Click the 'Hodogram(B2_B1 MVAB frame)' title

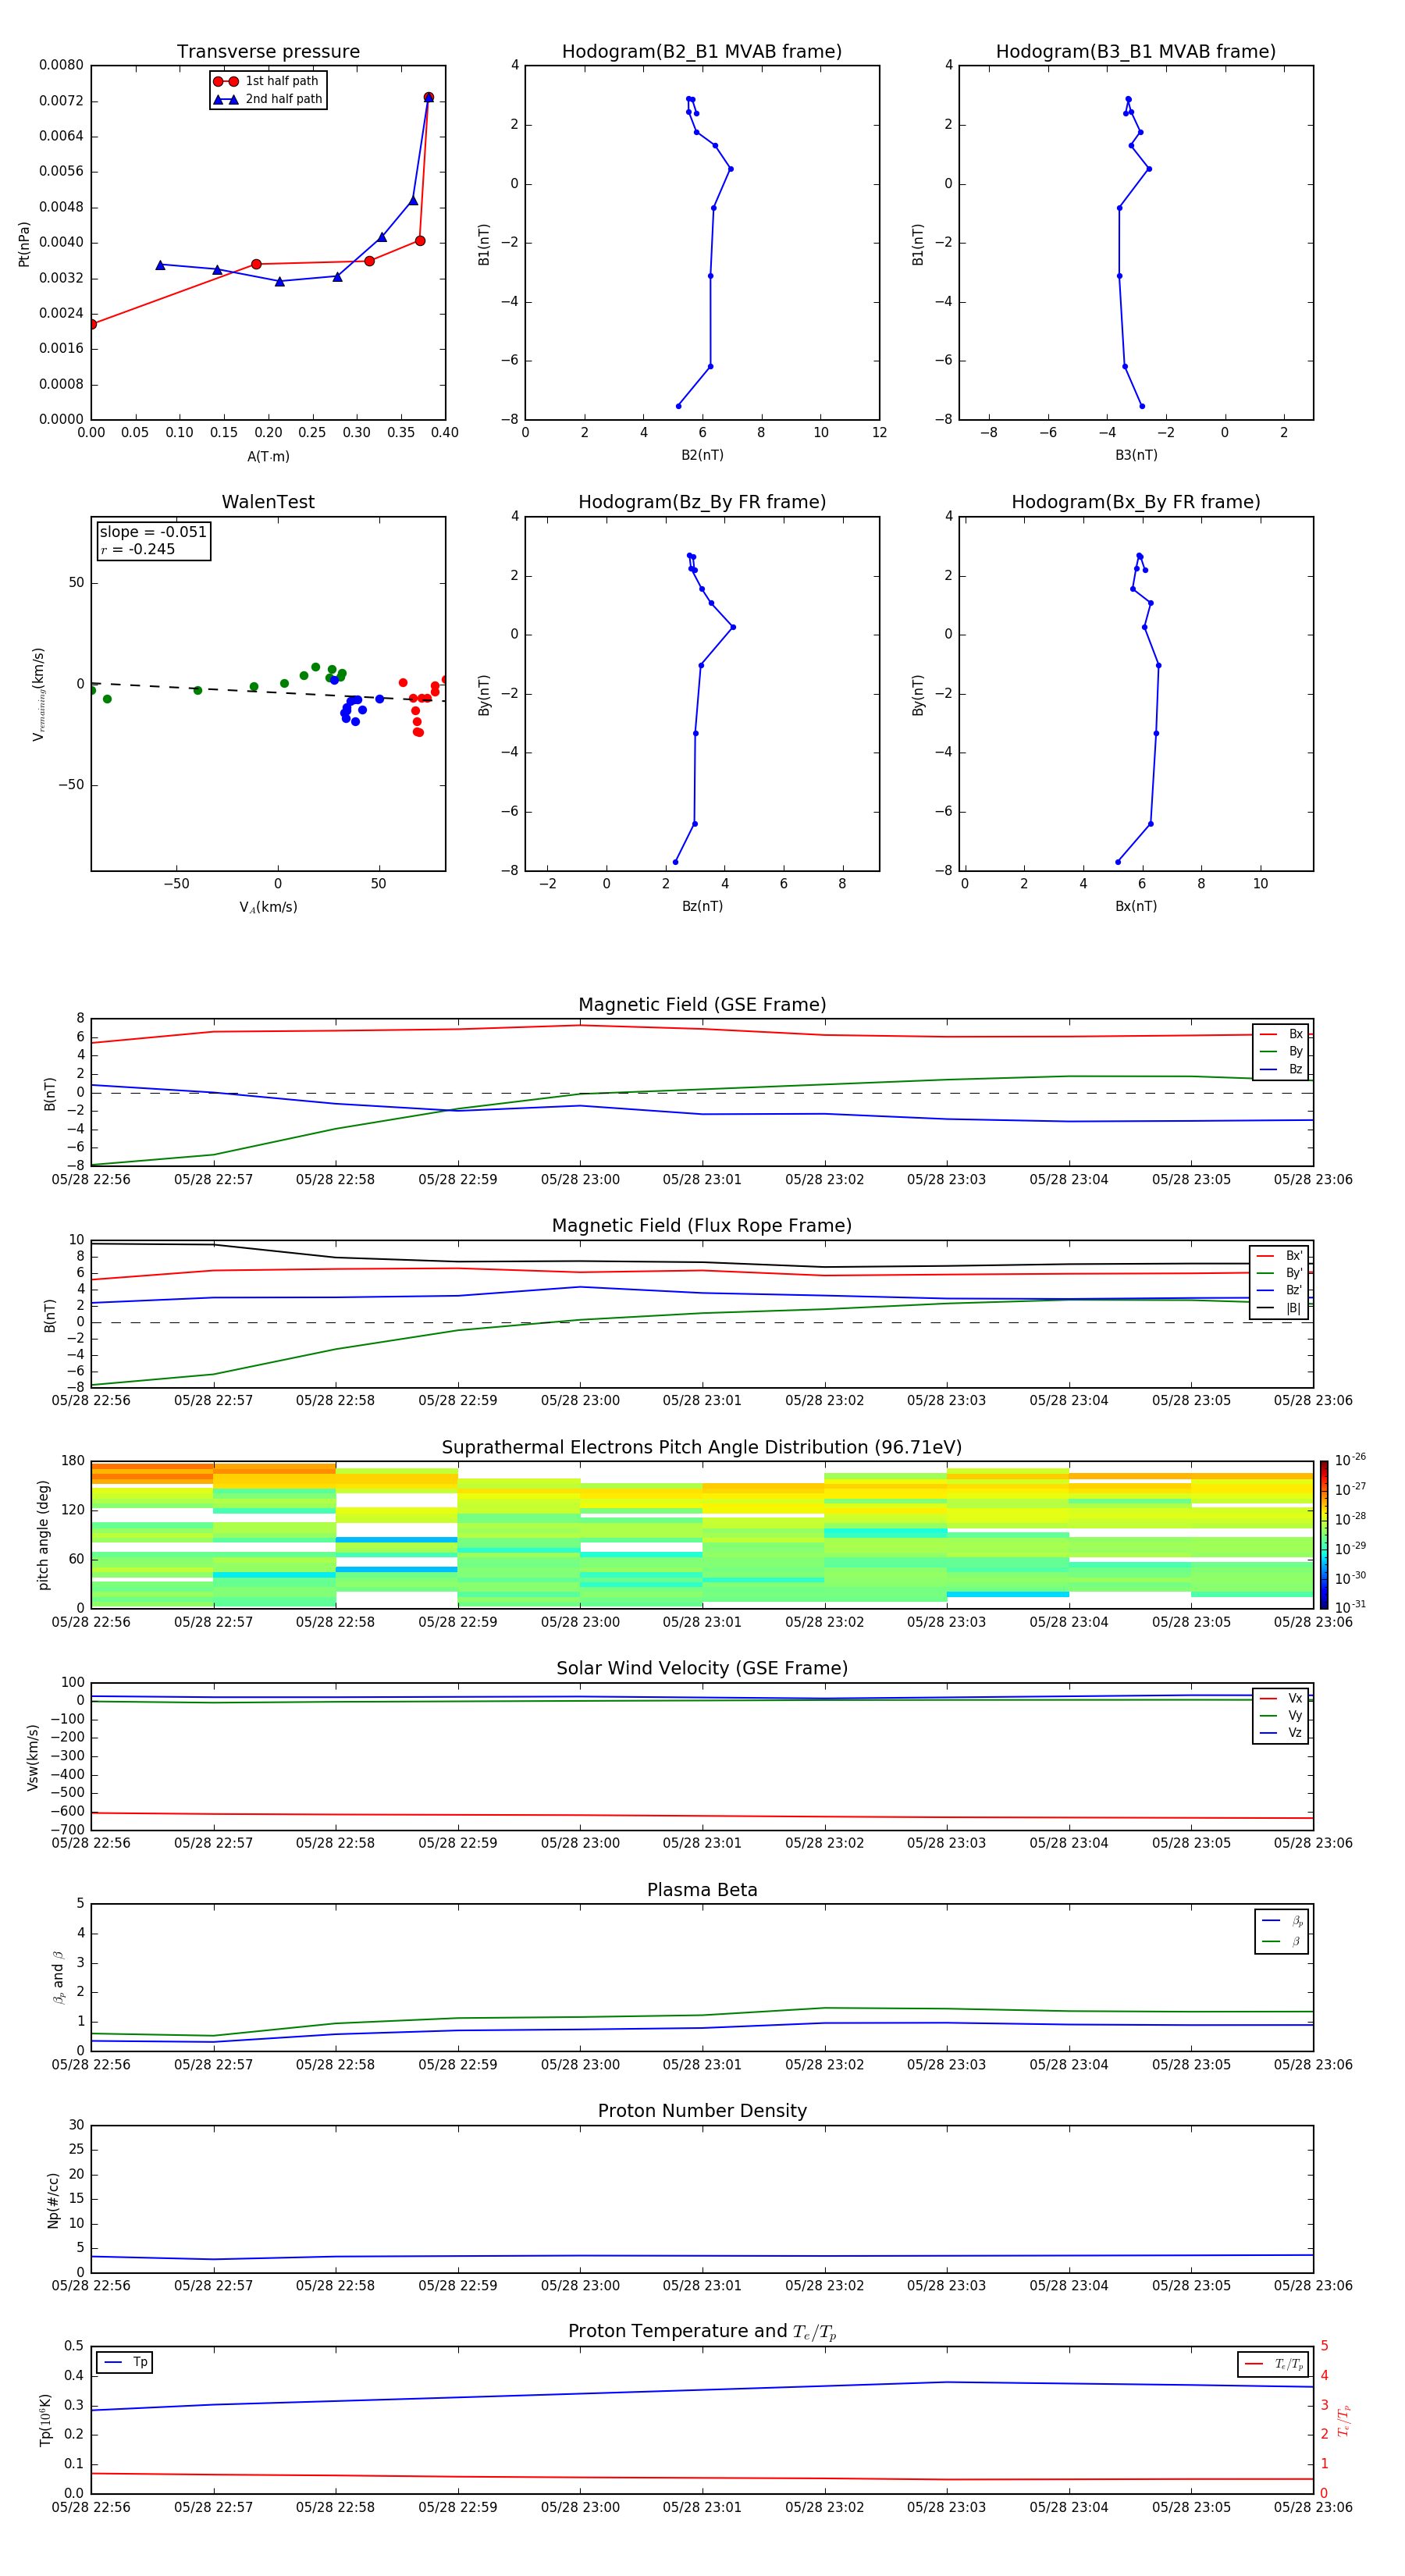tap(702, 52)
